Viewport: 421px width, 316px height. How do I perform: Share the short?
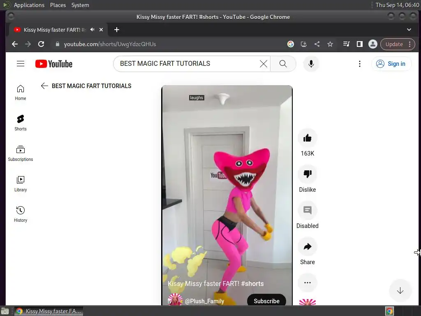[308, 246]
